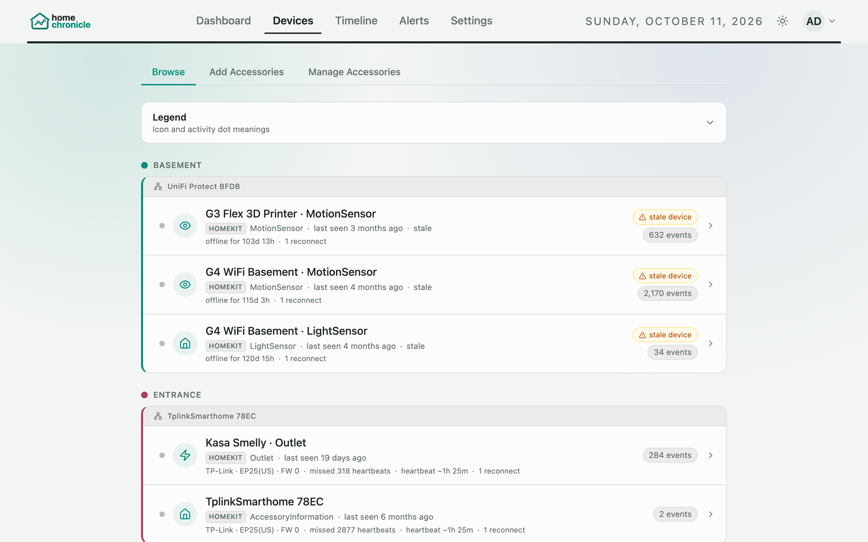Image resolution: width=868 pixels, height=542 pixels.
Task: Open G4 WiFi Basement MotionSensor row chevron
Action: coord(711,285)
